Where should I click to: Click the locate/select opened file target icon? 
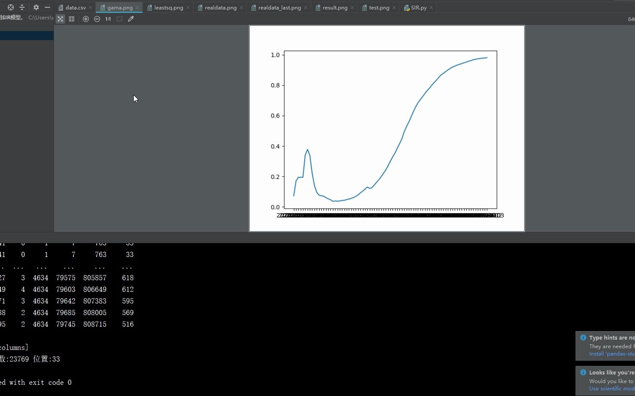(11, 7)
